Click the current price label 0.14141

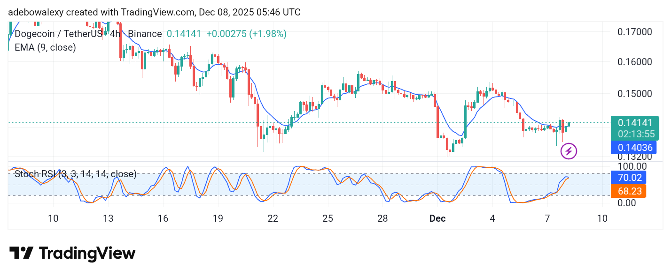click(x=635, y=123)
